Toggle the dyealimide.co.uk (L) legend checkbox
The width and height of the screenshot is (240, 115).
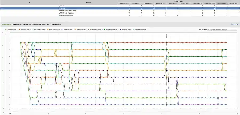tap(46, 29)
